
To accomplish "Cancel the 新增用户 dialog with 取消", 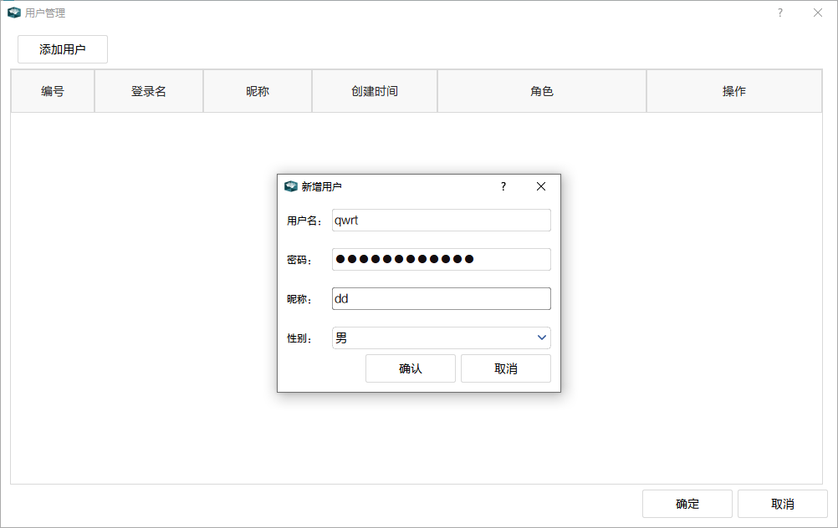I will click(506, 368).
